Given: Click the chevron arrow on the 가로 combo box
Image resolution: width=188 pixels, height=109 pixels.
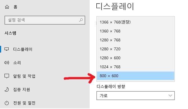Looking at the screenshot, I should pos(170,96).
